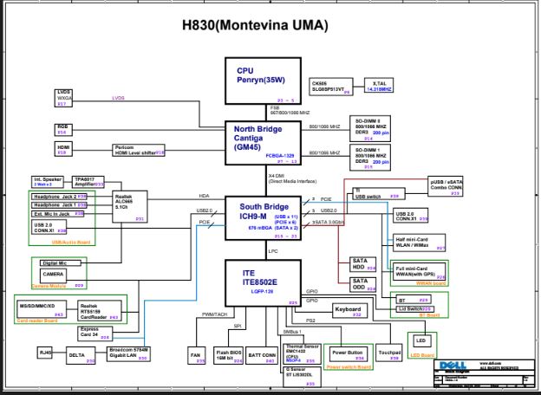Click the ITE ITE8502E controller block
Image resolution: width=541 pixels, height=395 pixels.
[x=263, y=283]
